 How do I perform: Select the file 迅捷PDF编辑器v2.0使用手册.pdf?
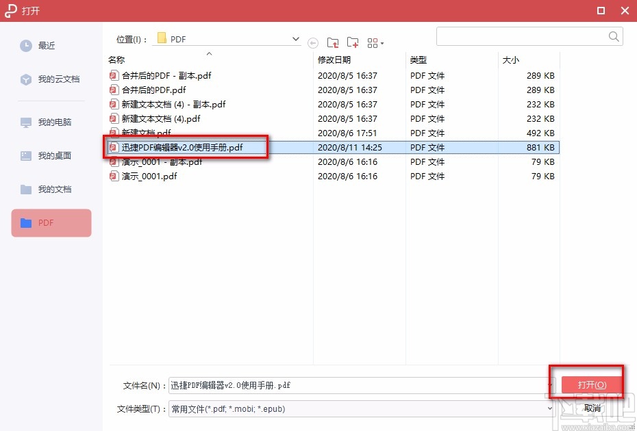(x=186, y=147)
